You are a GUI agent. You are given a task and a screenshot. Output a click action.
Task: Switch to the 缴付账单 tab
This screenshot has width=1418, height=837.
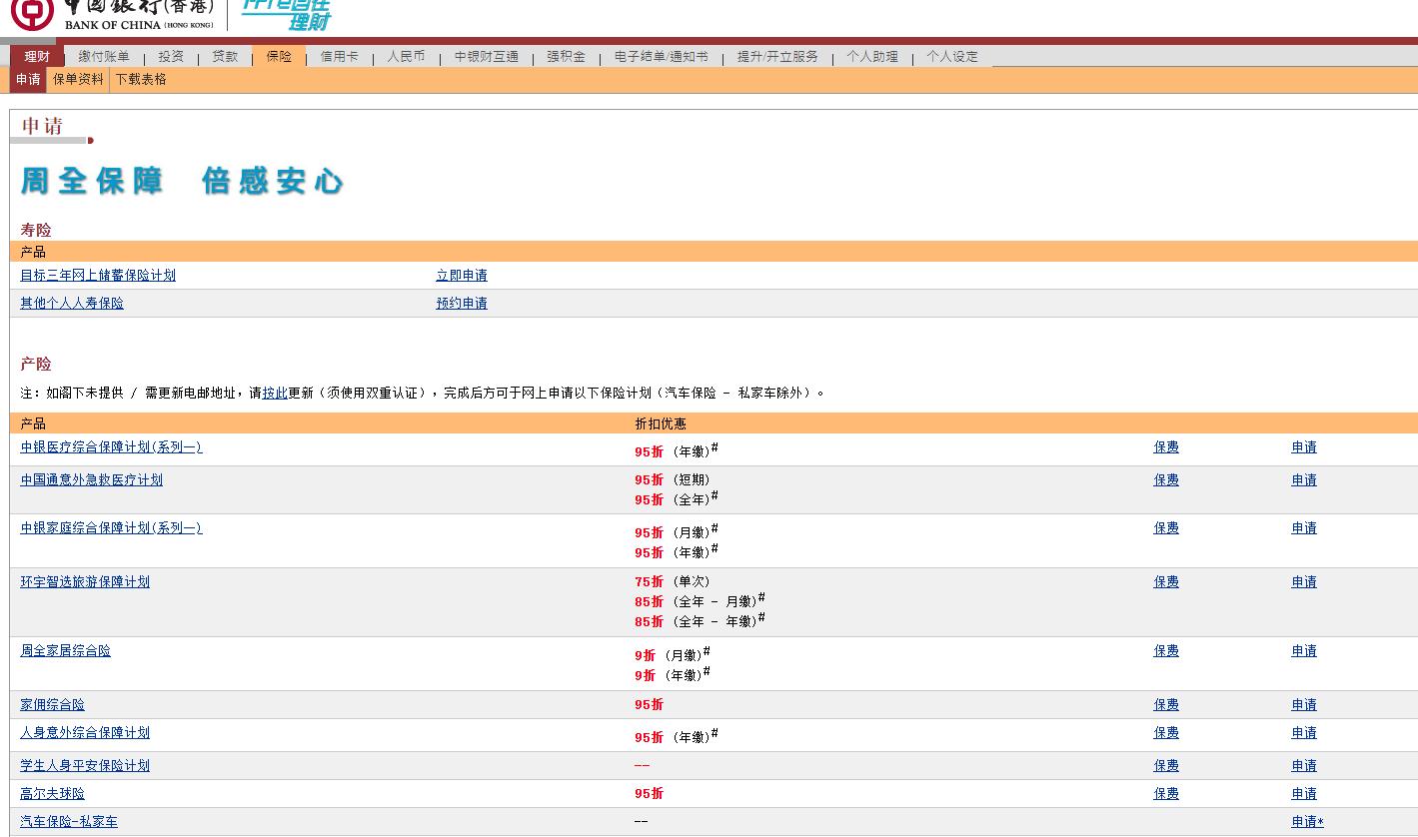click(104, 57)
